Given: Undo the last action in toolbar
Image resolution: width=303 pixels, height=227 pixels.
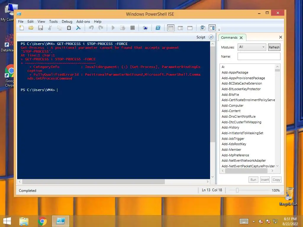Looking at the screenshot, I should pyautogui.click(x=91, y=28).
